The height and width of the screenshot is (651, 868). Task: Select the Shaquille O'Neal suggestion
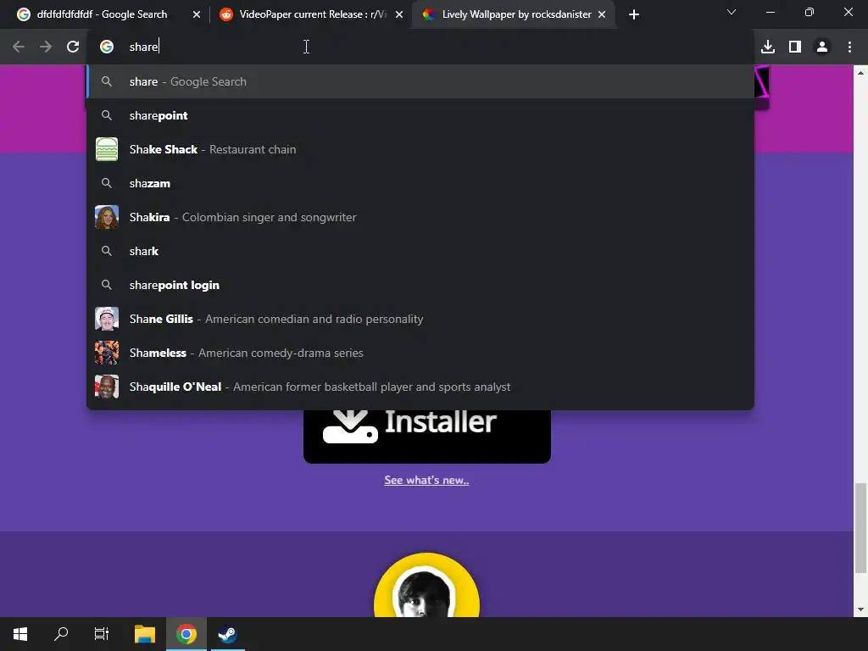point(420,387)
